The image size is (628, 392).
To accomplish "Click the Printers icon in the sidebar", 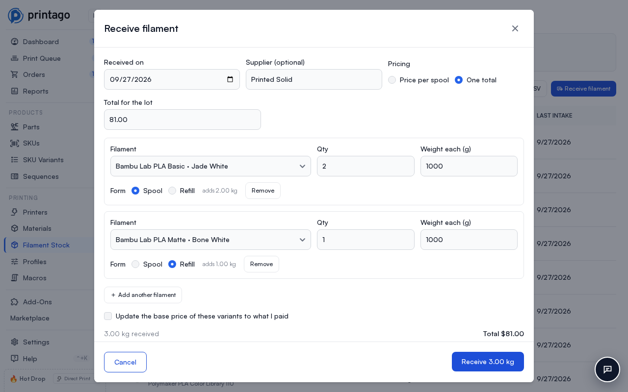I will click(x=15, y=212).
